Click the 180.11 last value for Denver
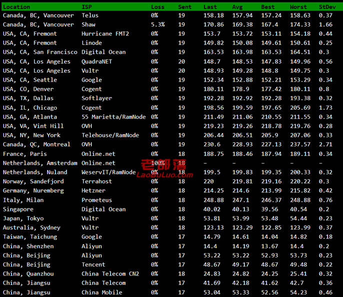343x297 pixels. [213, 89]
